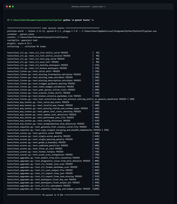Click the test_cli_fix_subcommand line
Viewport: 177px width, 204px height.
click(x=53, y=186)
